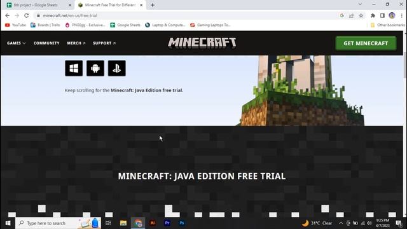Viewport: 407px width, 229px height.
Task: Open the MERCH nav link
Action: coord(76,43)
